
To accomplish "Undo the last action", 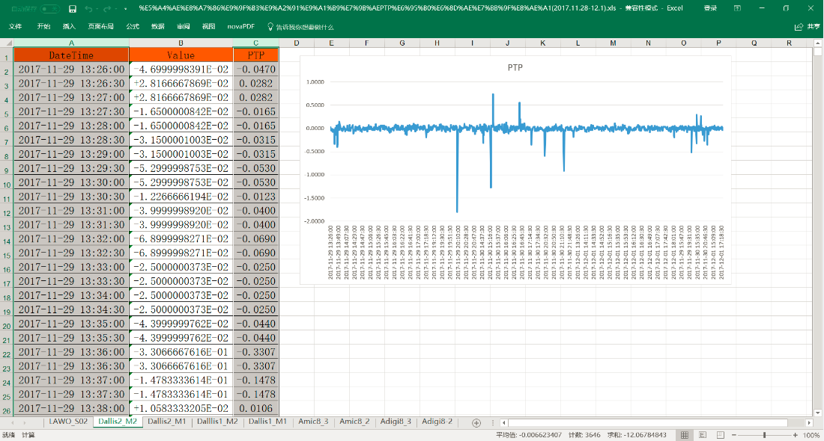I will [88, 8].
